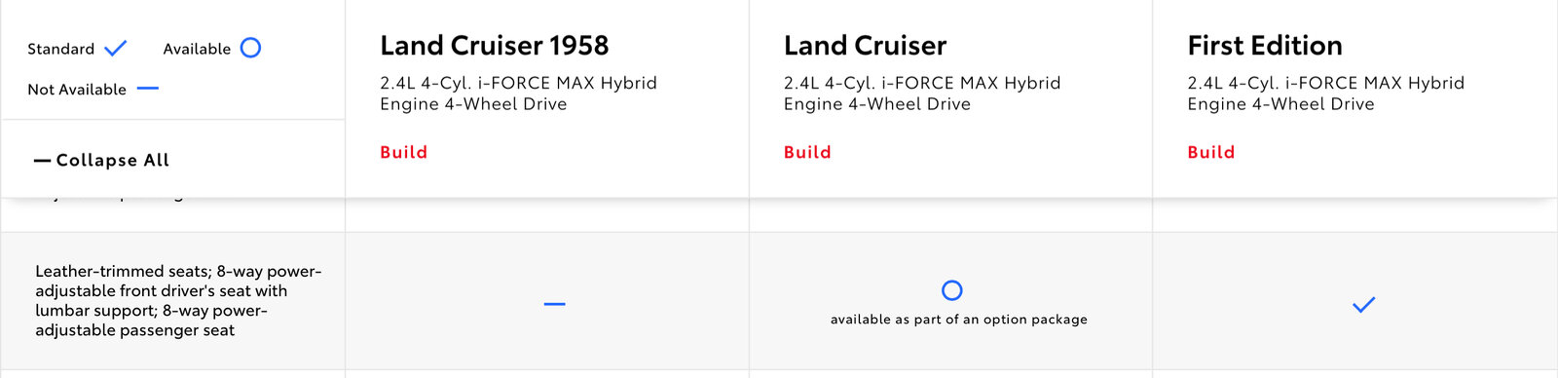Click the Not Available dash legend icon

click(x=148, y=89)
